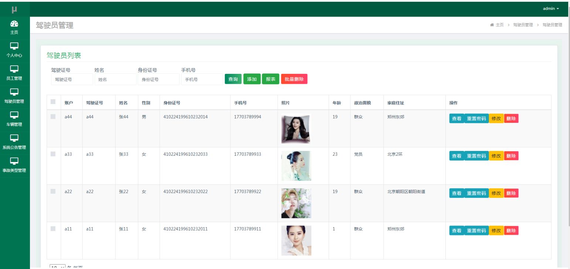Open the 系统公告管理 sidebar menu item

15,143
